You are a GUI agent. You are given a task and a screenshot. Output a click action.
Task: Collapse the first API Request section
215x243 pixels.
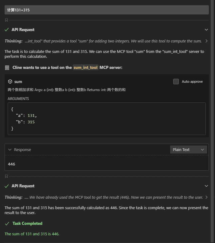pyautogui.click(x=206, y=30)
